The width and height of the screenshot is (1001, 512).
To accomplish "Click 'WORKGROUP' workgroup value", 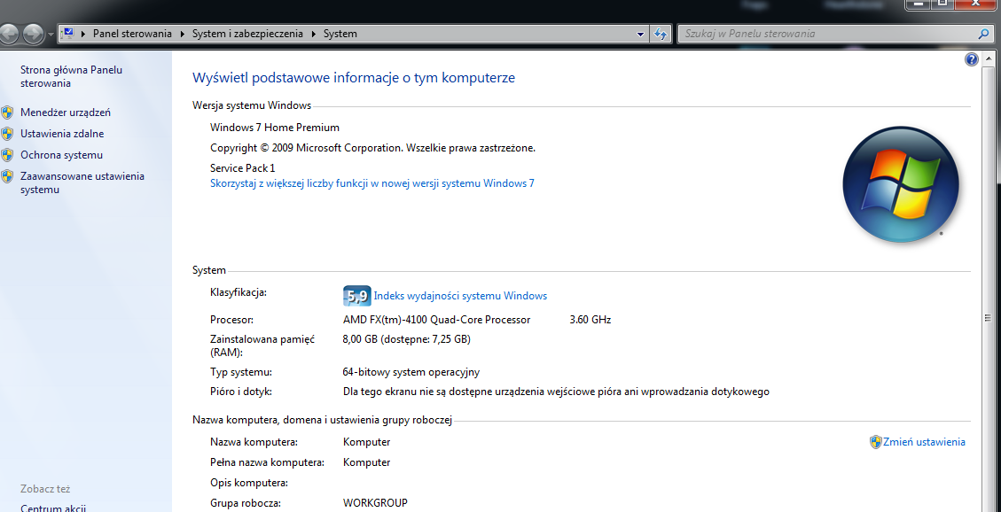I will click(375, 502).
